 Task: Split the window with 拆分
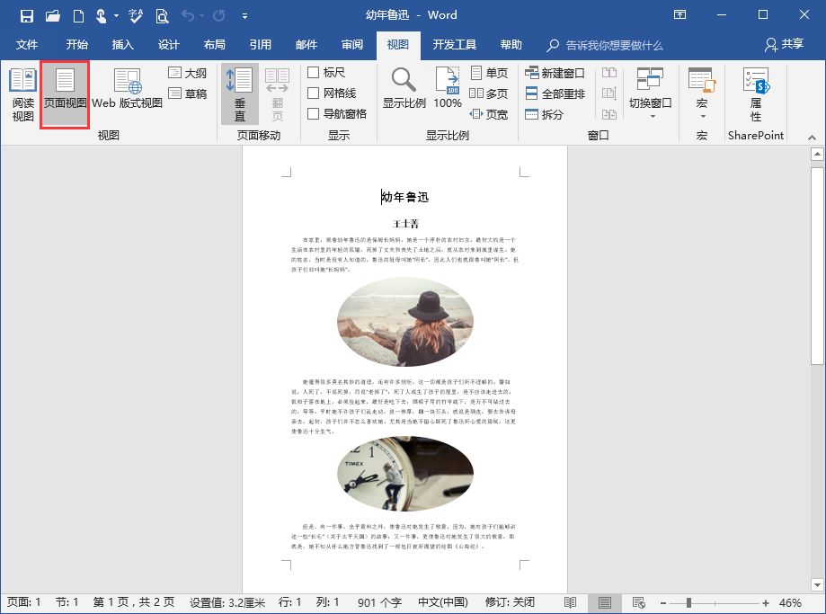coord(544,114)
